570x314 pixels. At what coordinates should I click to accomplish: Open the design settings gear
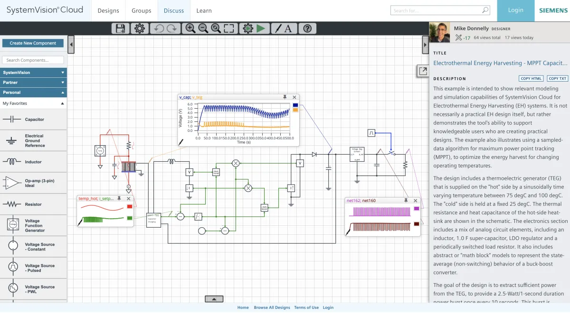[139, 28]
